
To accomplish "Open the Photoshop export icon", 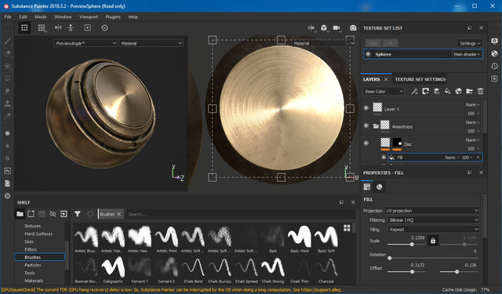I will click(8, 171).
